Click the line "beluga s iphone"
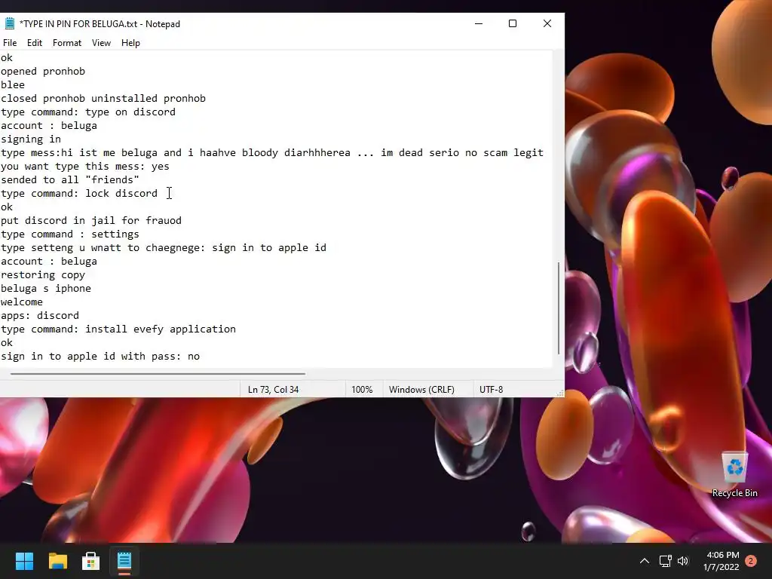The image size is (772, 579). pos(46,289)
